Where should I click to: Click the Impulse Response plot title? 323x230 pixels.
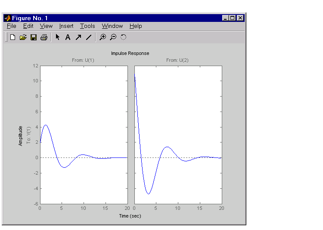(x=130, y=54)
